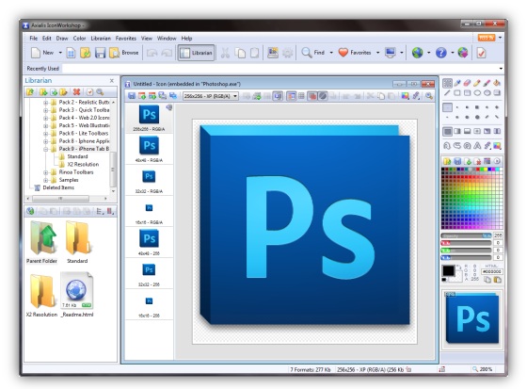Open the Color menu
The image size is (527, 389).
(x=79, y=38)
